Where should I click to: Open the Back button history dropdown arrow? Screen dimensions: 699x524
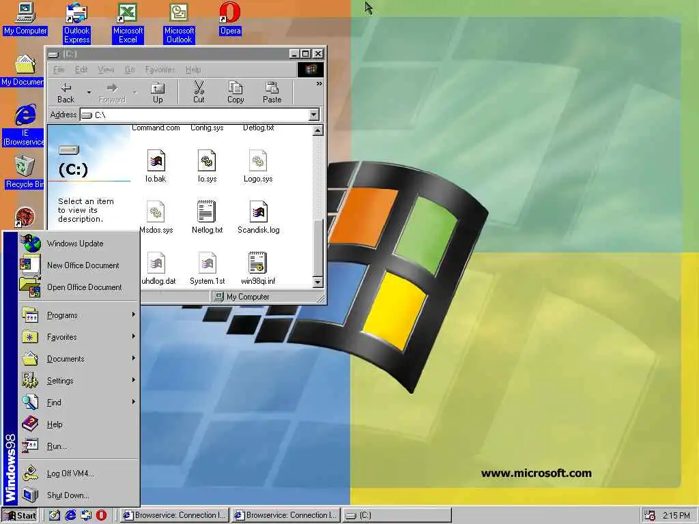point(89,93)
